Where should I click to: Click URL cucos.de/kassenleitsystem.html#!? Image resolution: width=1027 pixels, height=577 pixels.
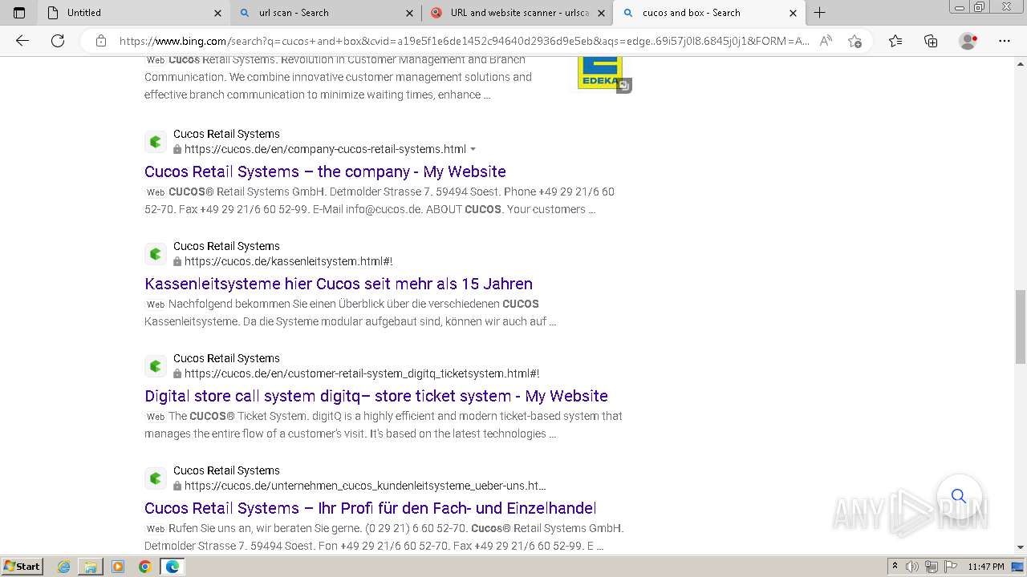288,261
